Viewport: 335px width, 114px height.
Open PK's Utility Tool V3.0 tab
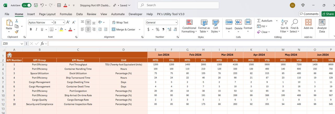(x=171, y=14)
